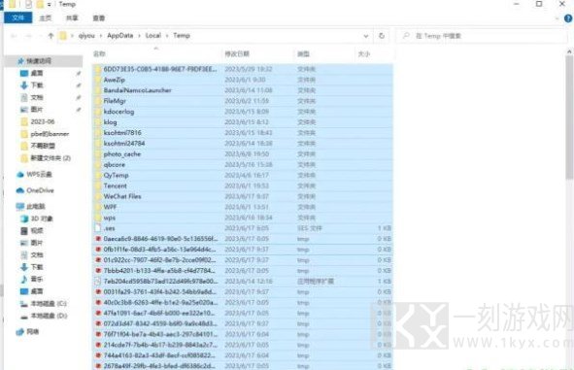Select the BandaiNamcoLauncher folder icon
This screenshot has width=574, height=370.
tap(98, 90)
